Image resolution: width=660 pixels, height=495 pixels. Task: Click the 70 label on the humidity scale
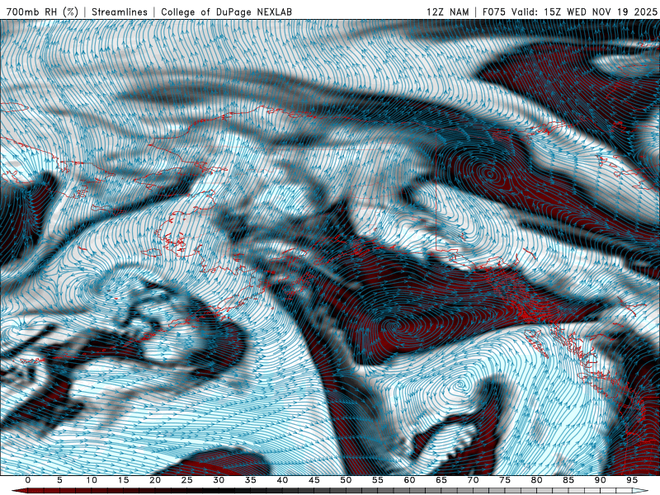[x=473, y=480]
